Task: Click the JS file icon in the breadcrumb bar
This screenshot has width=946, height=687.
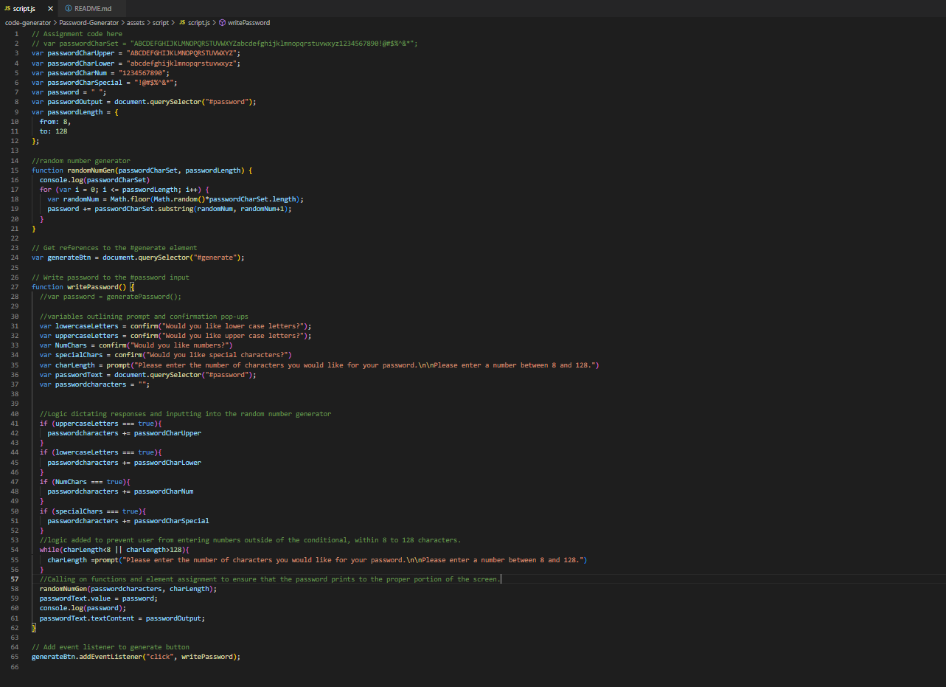Action: pyautogui.click(x=181, y=23)
